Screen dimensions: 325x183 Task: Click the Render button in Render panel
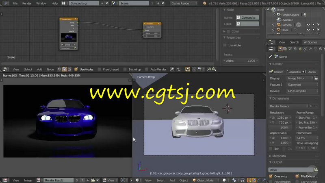(276, 72)
